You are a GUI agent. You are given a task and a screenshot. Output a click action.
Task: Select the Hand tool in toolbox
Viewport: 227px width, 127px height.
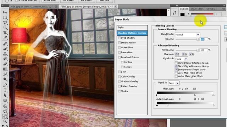pyautogui.click(x=5, y=116)
